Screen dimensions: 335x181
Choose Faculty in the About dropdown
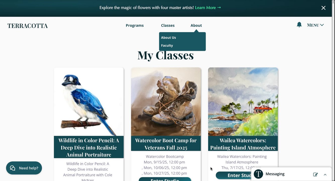[x=167, y=46]
